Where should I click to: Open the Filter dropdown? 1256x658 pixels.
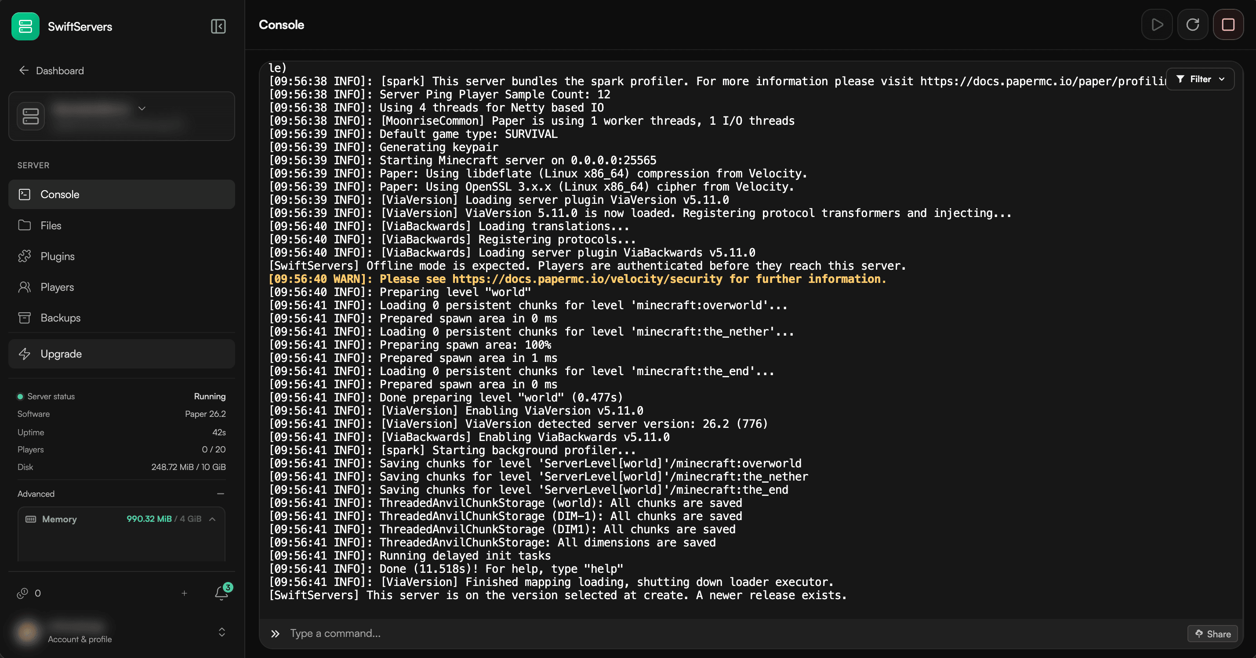point(1200,79)
